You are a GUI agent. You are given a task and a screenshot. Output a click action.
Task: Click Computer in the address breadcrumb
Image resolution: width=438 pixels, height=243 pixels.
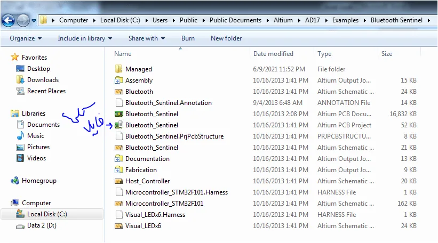[x=74, y=20]
